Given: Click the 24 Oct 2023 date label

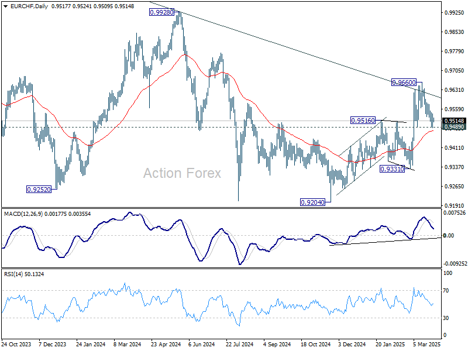Looking at the screenshot, I should [16, 344].
